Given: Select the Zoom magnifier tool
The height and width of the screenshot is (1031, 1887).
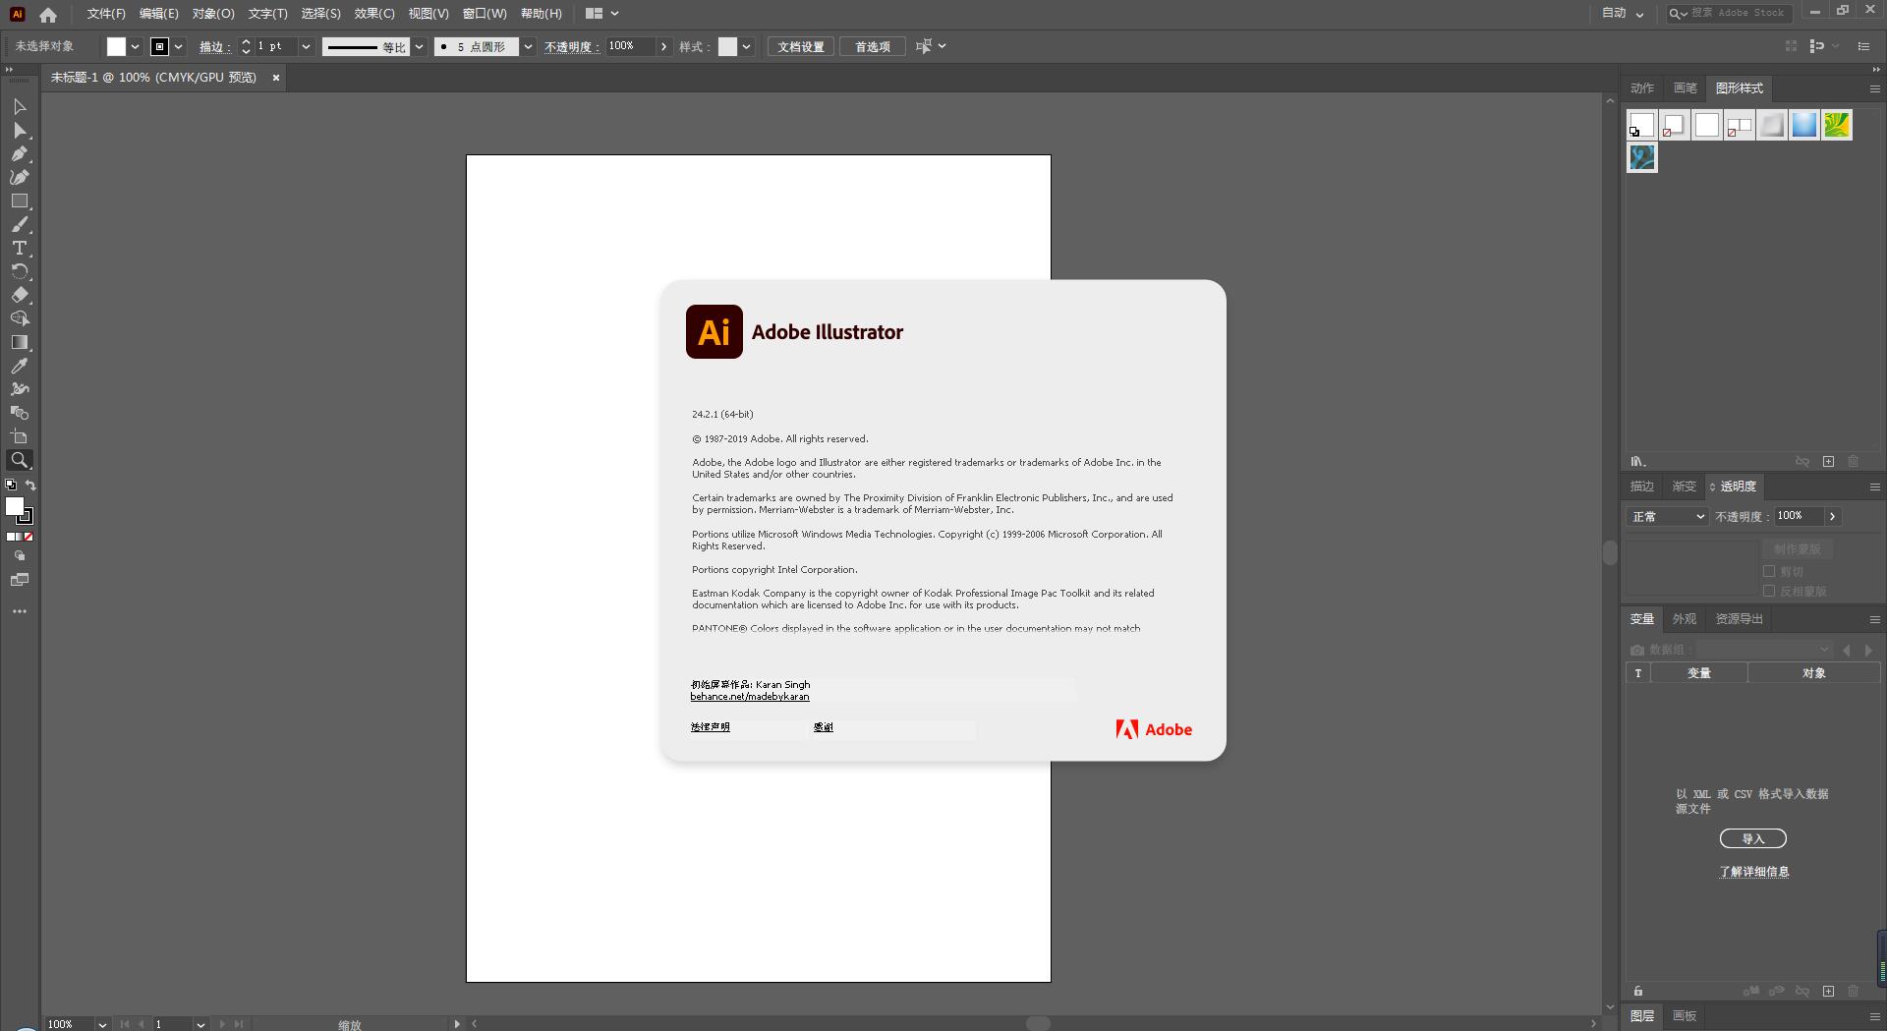Looking at the screenshot, I should pyautogui.click(x=20, y=460).
